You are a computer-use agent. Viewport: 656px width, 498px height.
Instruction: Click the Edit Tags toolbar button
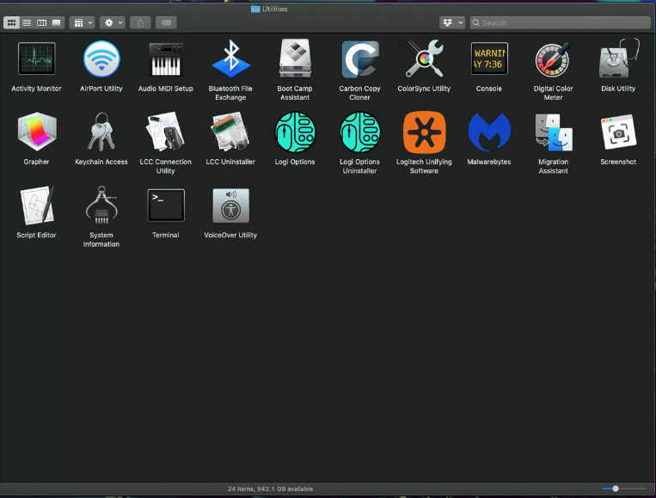click(166, 22)
